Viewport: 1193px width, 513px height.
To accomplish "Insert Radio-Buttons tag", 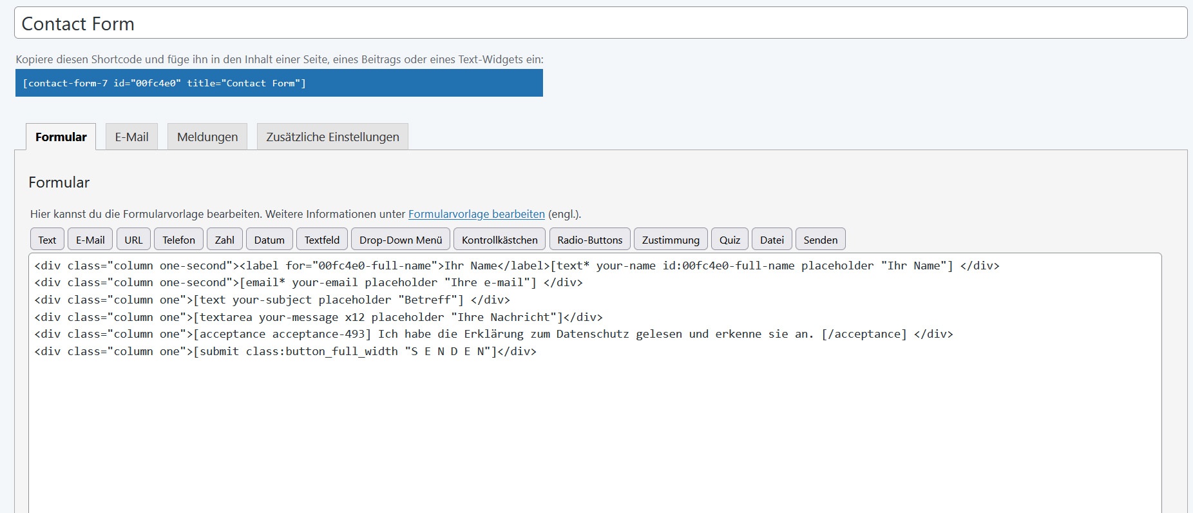I will point(589,240).
